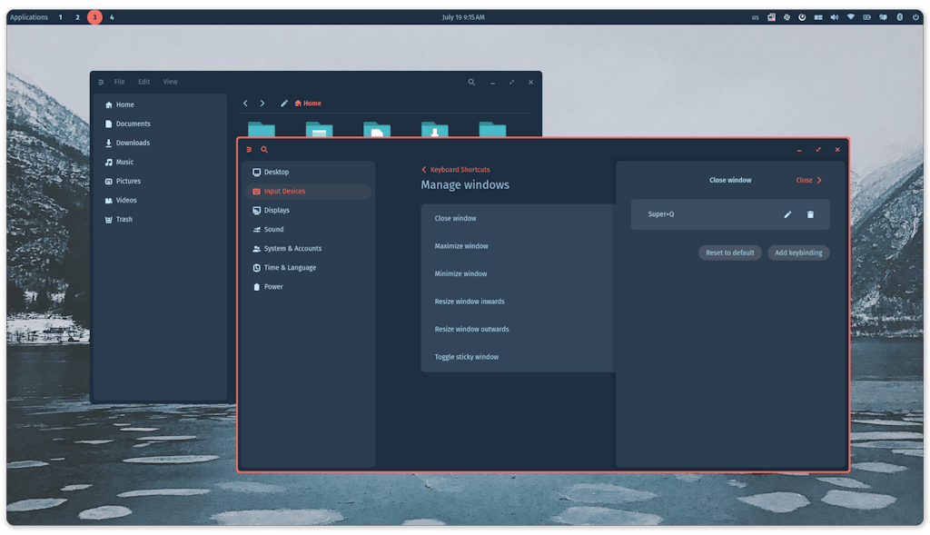Image resolution: width=930 pixels, height=535 pixels.
Task: Open the View menu in file manager
Action: (170, 82)
